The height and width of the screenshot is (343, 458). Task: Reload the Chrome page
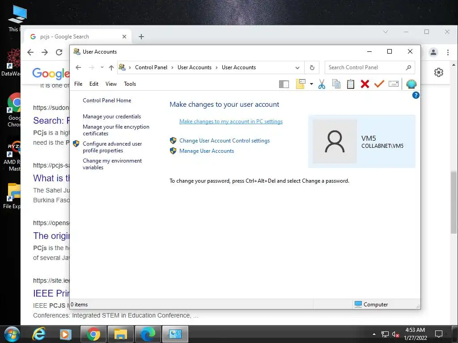pos(59,52)
